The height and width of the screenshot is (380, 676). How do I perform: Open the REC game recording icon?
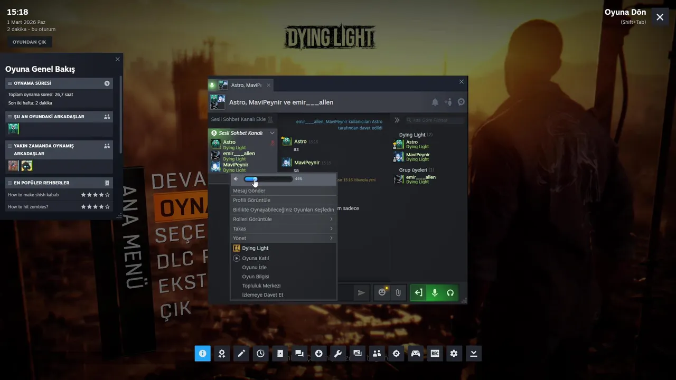[435, 354]
